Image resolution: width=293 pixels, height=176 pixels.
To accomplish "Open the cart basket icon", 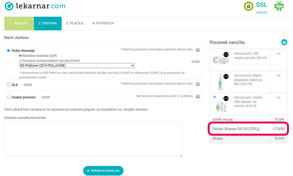I will pyautogui.click(x=284, y=42).
